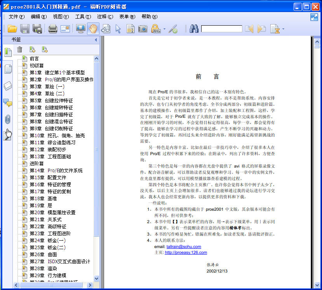
Task: Open the Attachments paperclip sidebar icon
Action: (8, 119)
